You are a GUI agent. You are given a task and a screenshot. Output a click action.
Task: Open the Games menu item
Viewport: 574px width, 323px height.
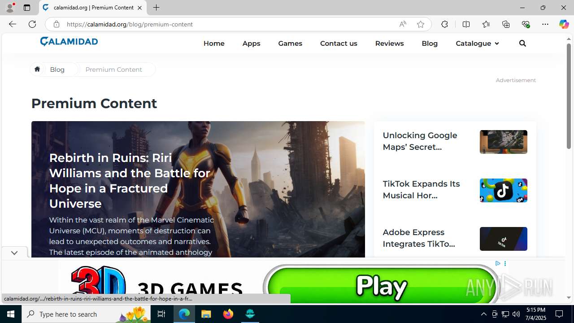[x=290, y=43]
